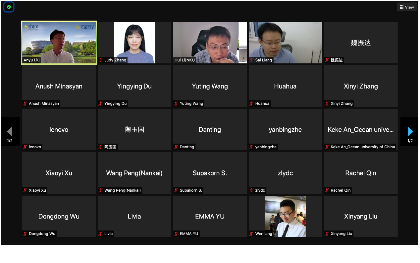
Task: Select Judy Zhang's profile photo tile
Action: point(134,42)
